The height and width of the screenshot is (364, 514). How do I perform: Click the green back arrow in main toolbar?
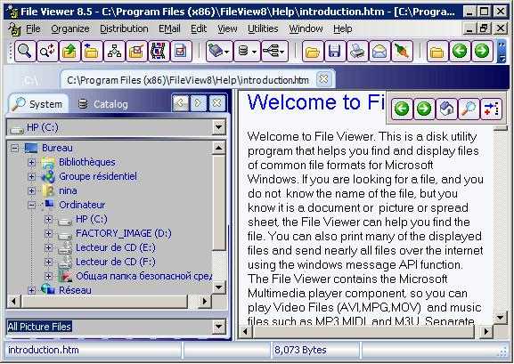click(x=460, y=51)
